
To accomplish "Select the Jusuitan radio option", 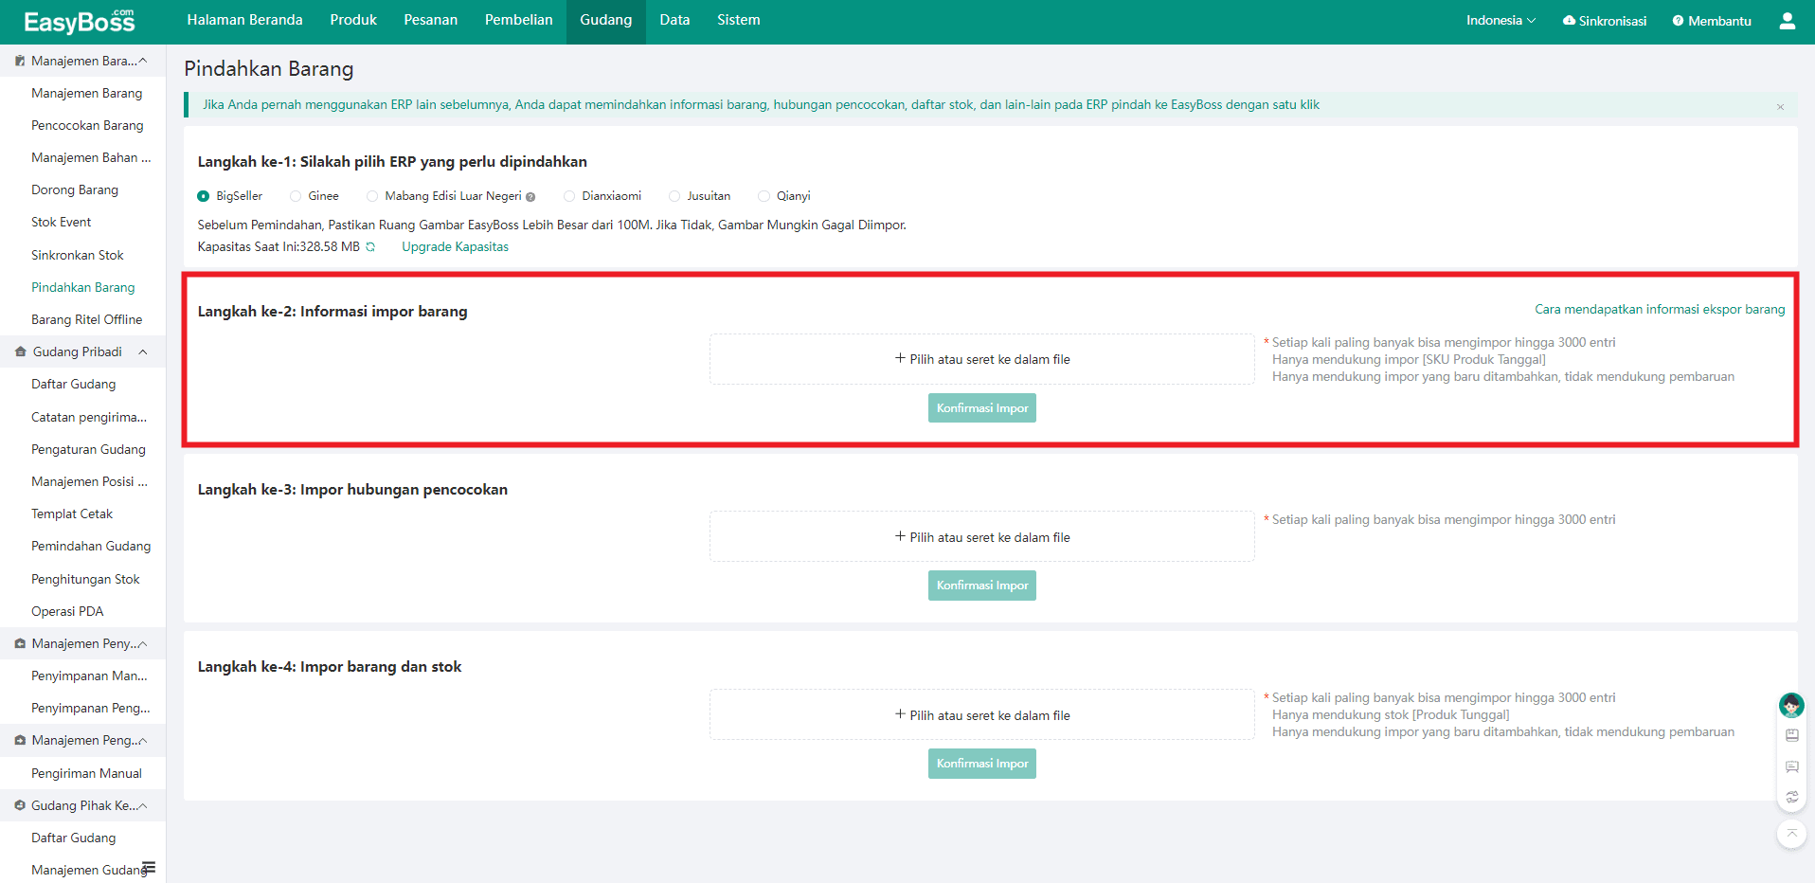I will [x=674, y=196].
